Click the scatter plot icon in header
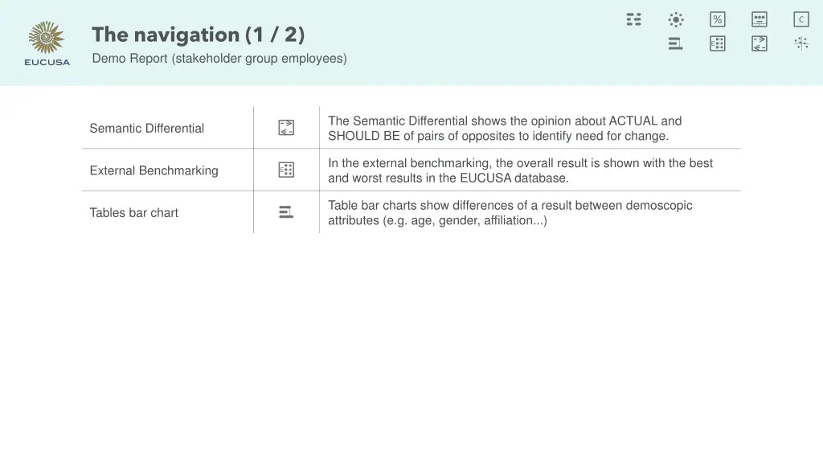Screen dimensions: 823x463 (x=801, y=43)
